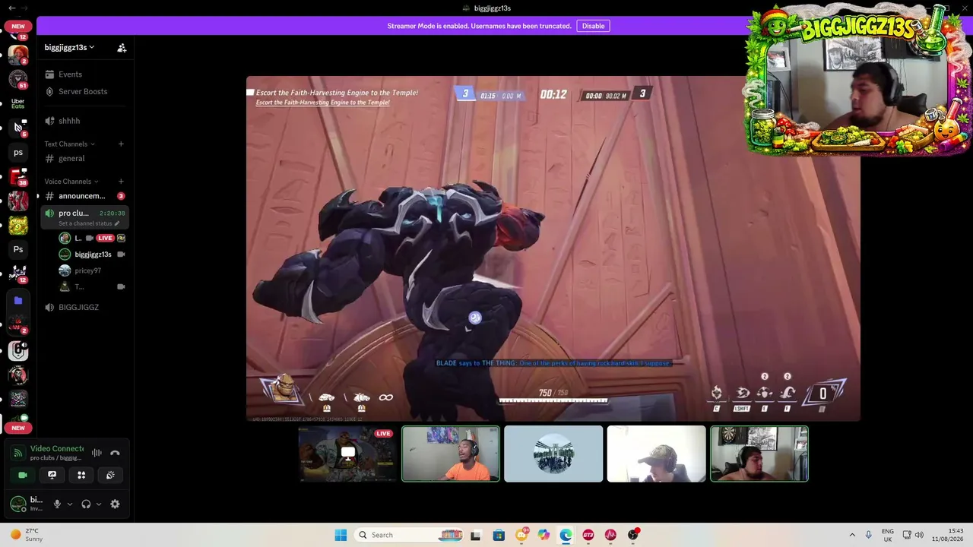Screen dimensions: 973x547
Task: Click the top NEW unread mentions pill
Action: pos(17,26)
